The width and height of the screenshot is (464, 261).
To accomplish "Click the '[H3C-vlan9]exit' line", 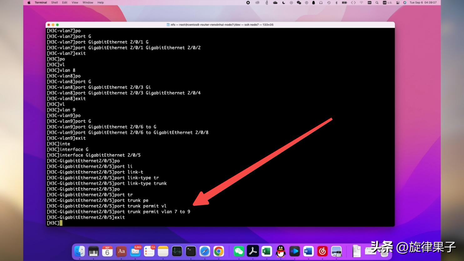I will click(x=66, y=138).
